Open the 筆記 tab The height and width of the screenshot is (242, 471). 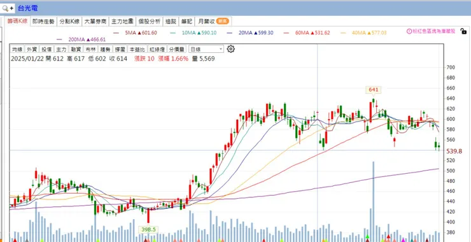pos(187,22)
